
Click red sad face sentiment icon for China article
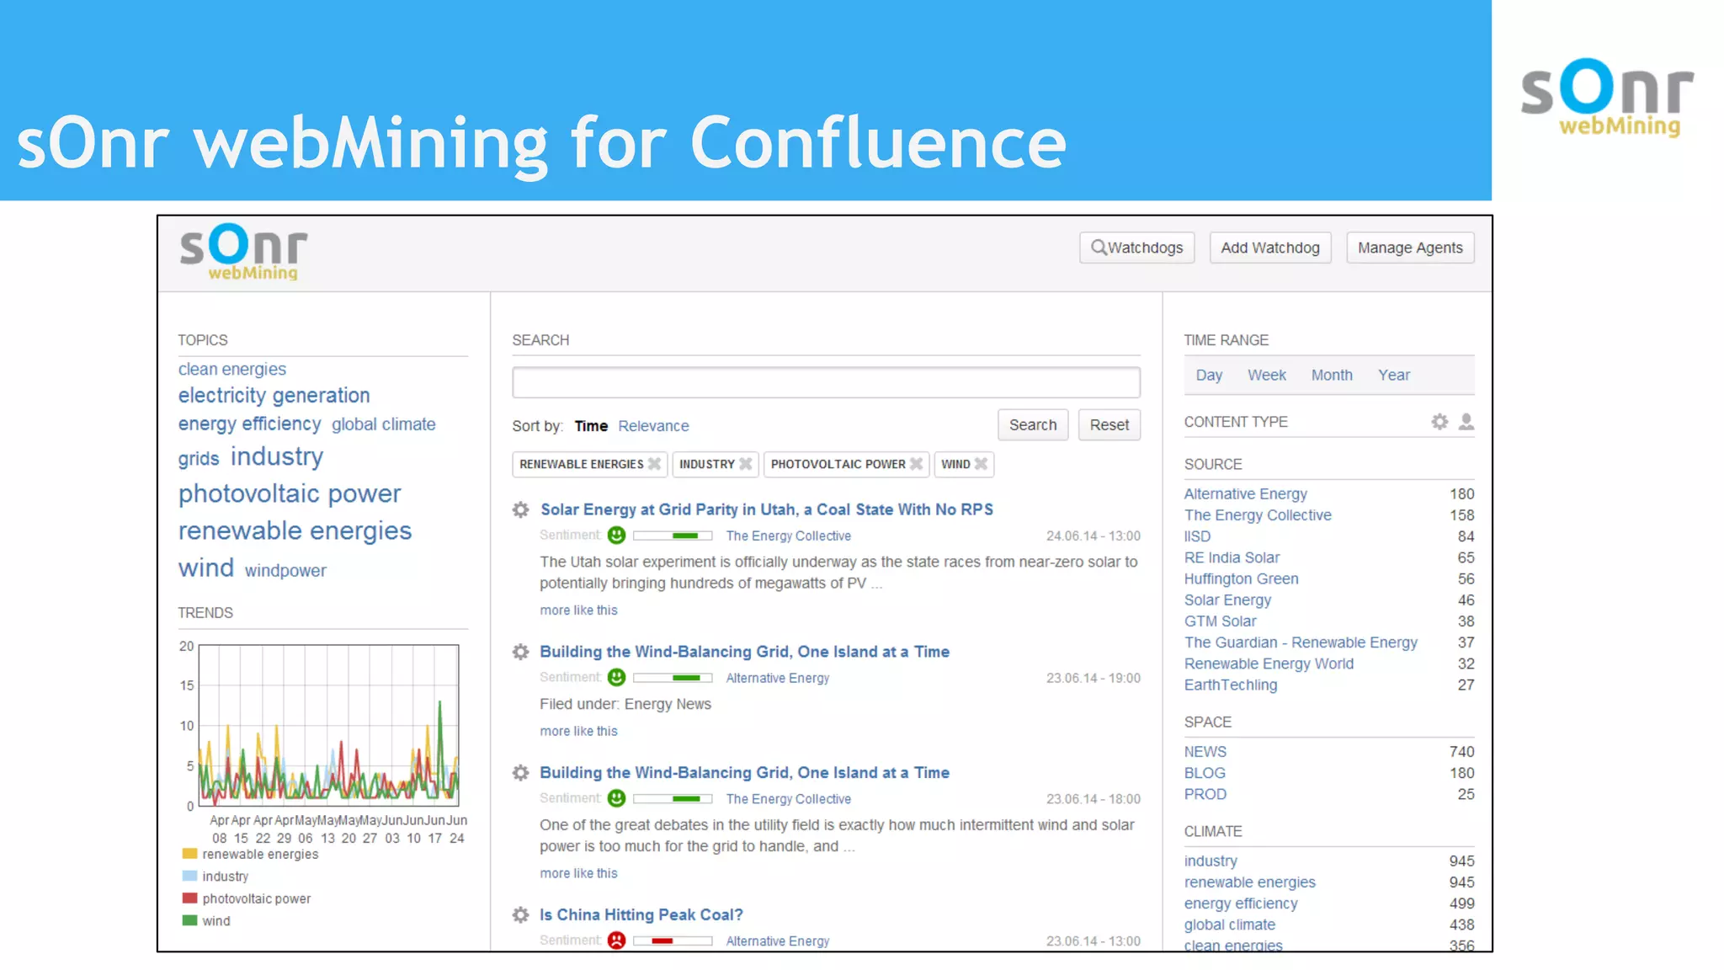click(617, 941)
